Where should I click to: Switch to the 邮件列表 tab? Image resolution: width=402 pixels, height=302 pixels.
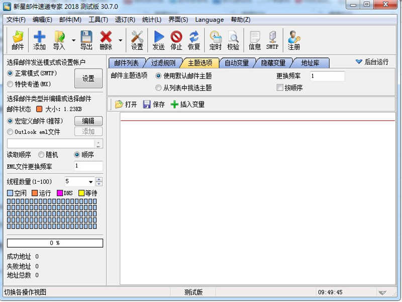[x=126, y=63]
